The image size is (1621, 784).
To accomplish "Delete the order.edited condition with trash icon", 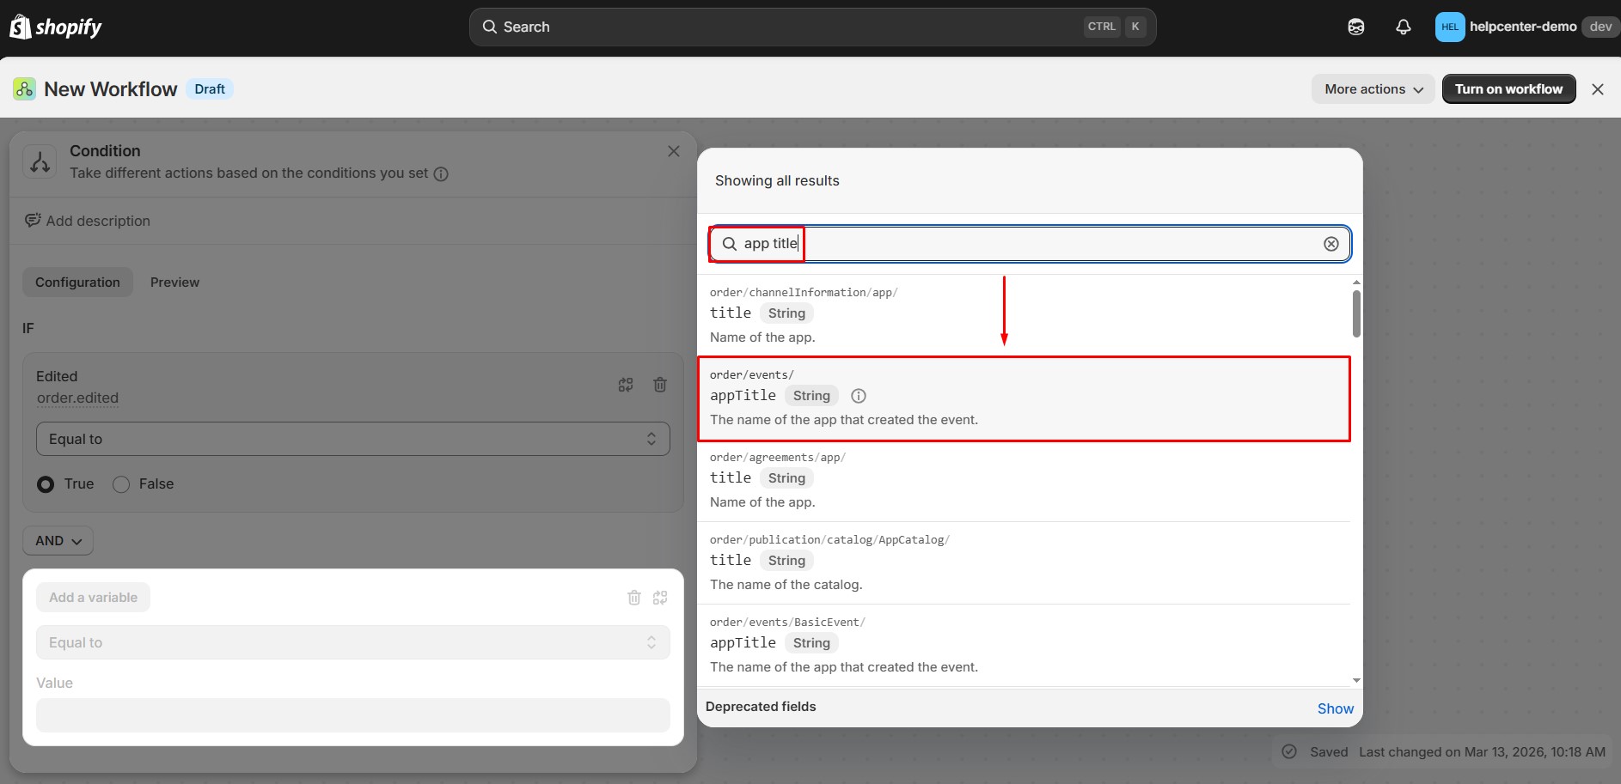I will pyautogui.click(x=659, y=385).
